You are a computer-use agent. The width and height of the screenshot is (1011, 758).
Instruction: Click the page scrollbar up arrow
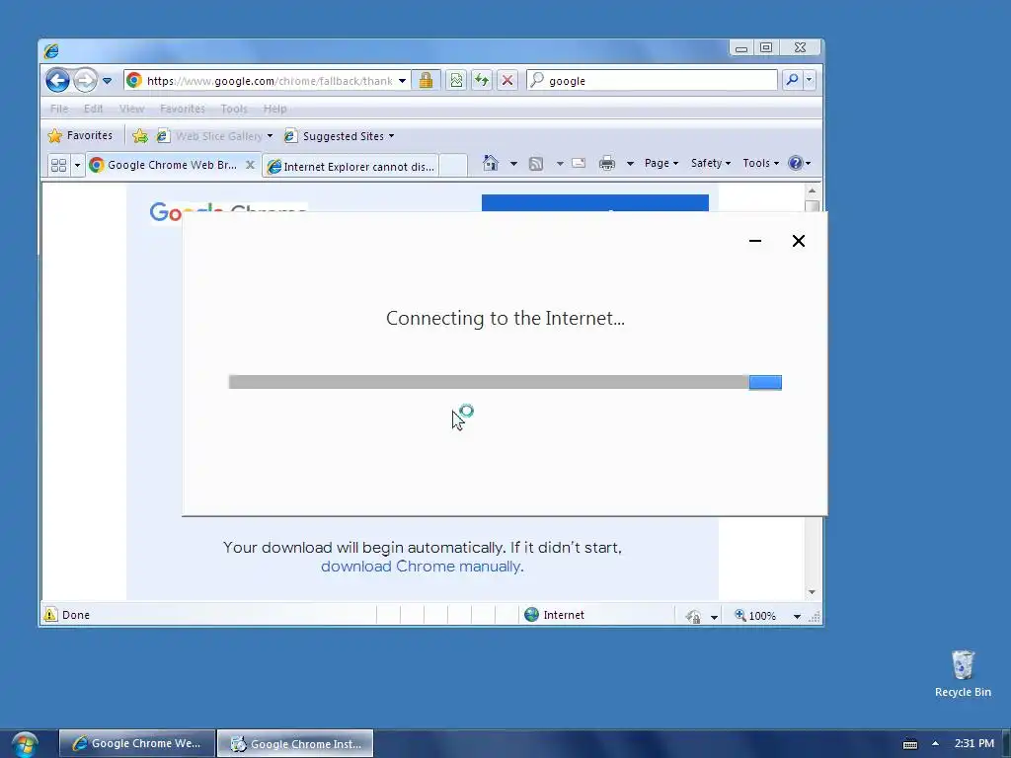tap(812, 190)
